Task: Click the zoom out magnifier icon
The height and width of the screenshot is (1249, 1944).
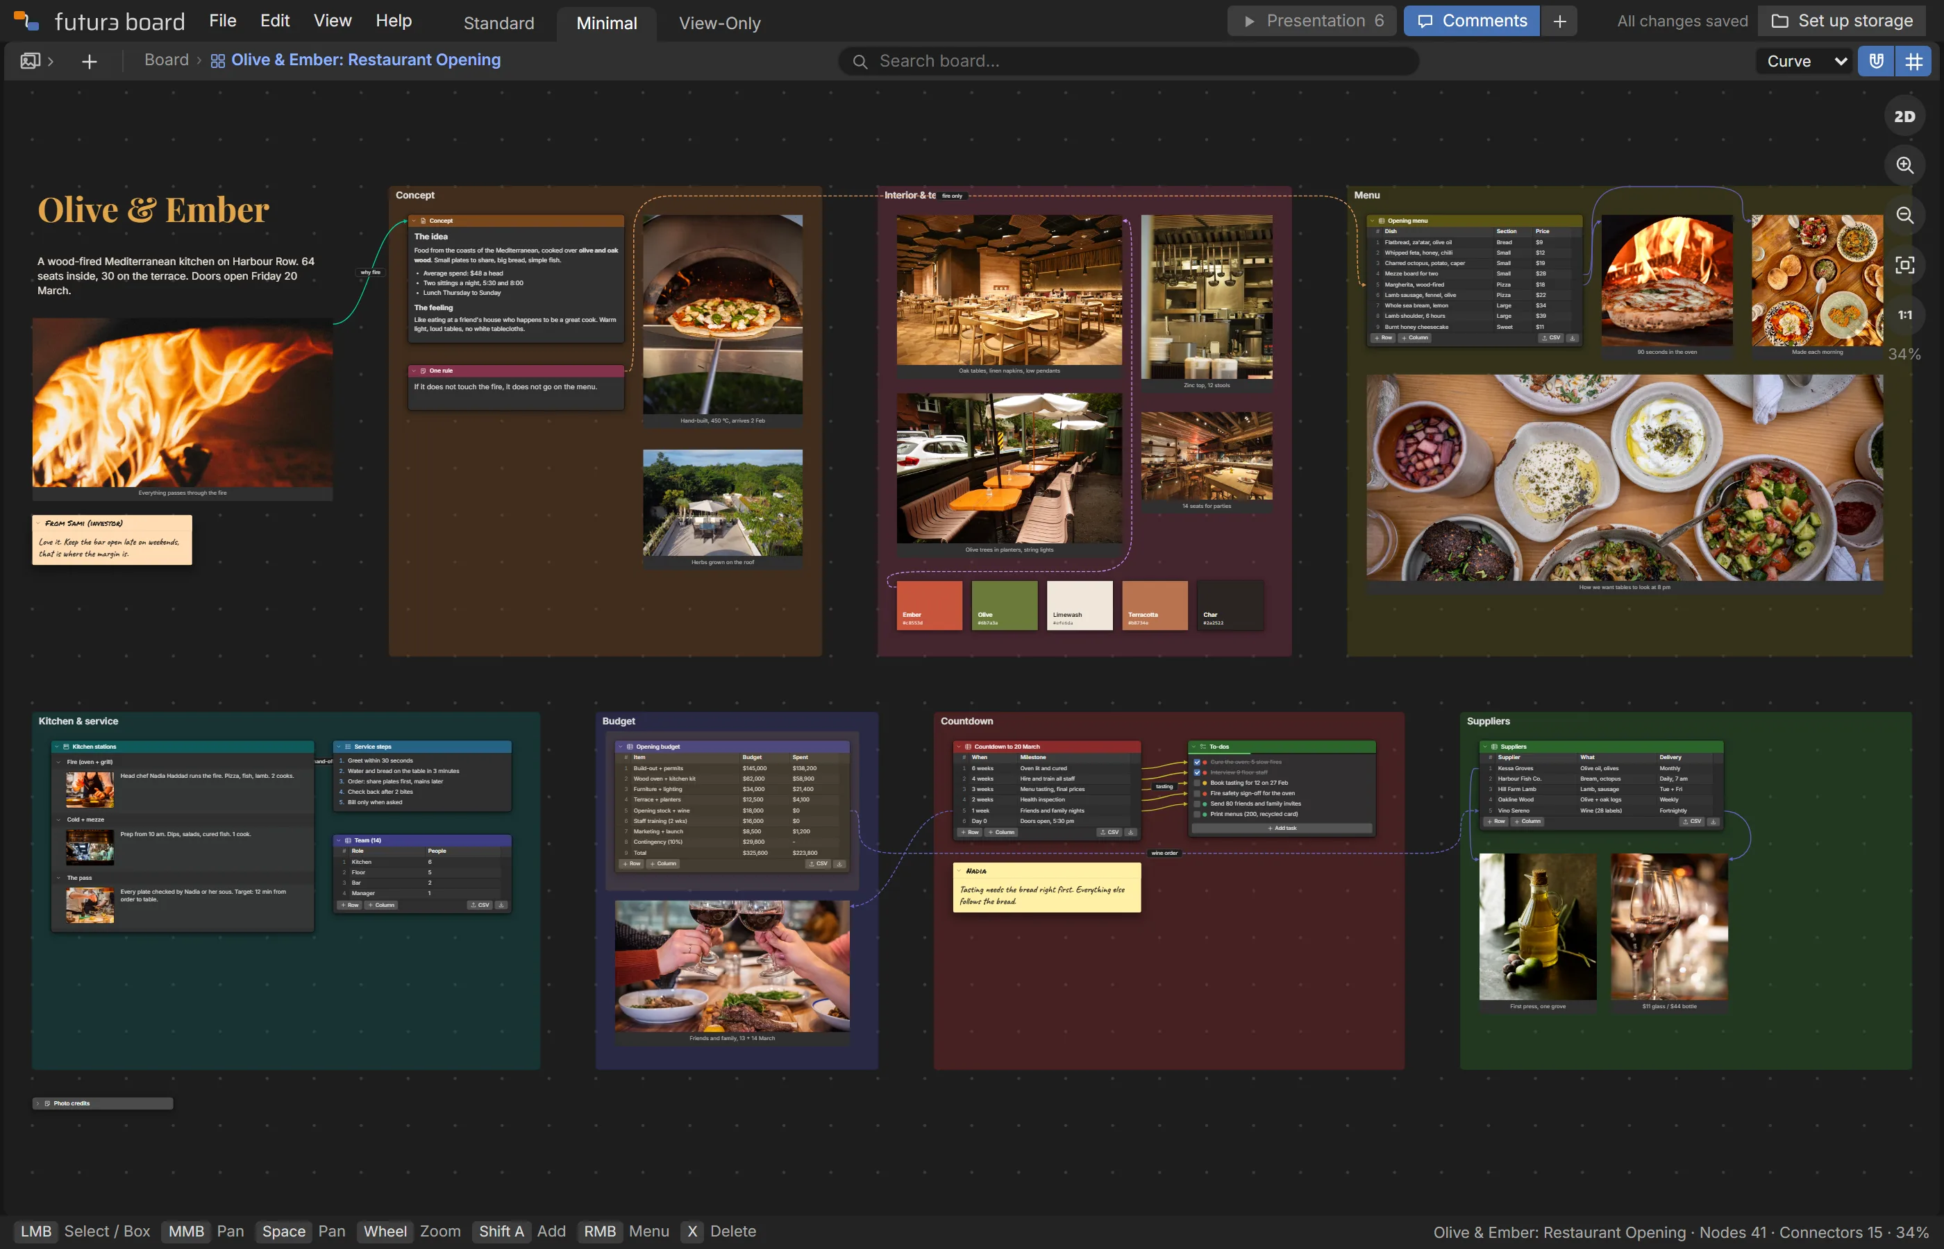Action: coord(1904,215)
